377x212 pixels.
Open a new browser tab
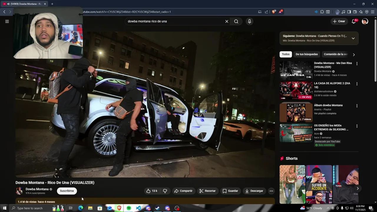coord(52,4)
